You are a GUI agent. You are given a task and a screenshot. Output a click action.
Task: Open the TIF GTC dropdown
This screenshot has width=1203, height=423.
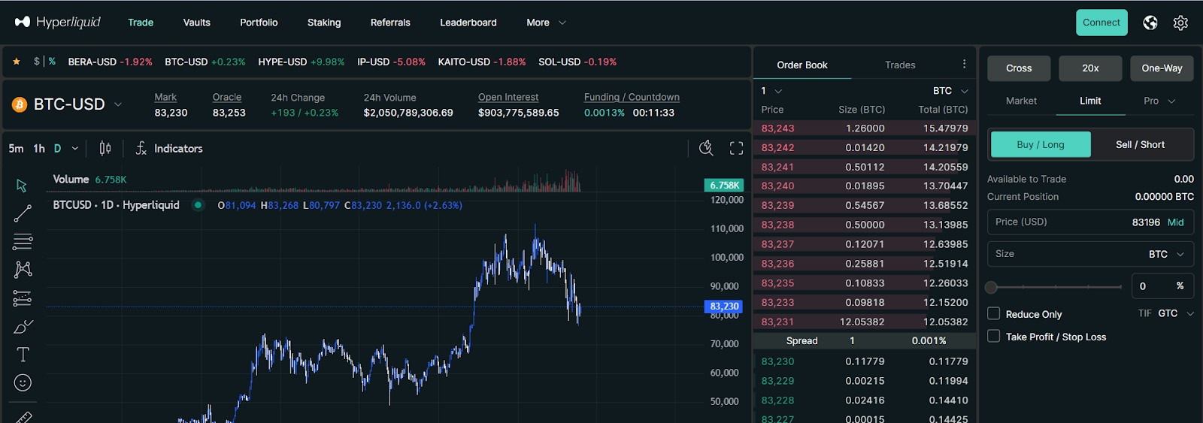[1175, 313]
